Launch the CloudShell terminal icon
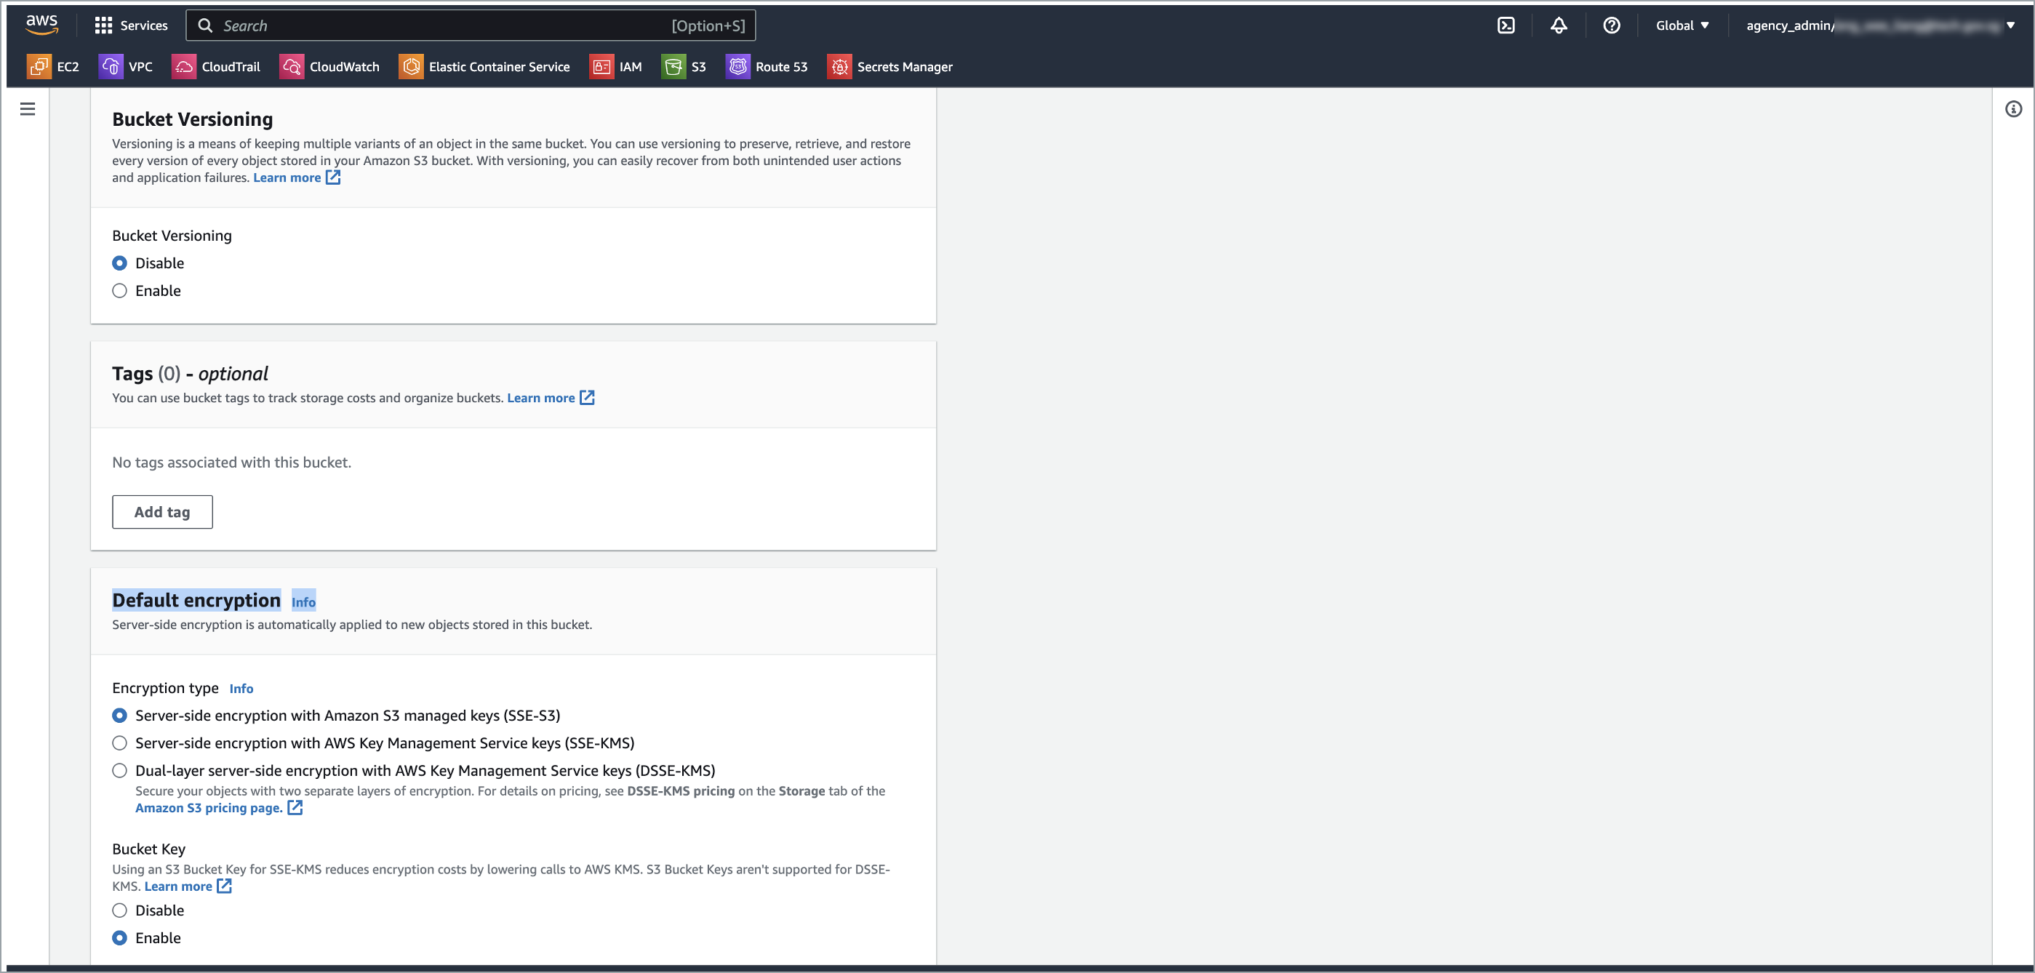This screenshot has width=2035, height=973. [x=1506, y=25]
